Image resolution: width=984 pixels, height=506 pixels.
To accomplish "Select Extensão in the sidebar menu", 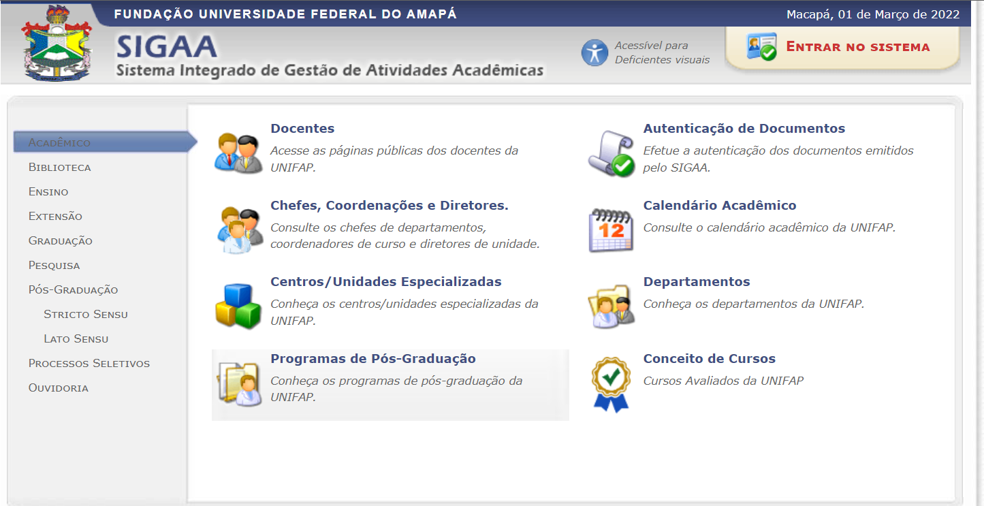I will tap(55, 217).
